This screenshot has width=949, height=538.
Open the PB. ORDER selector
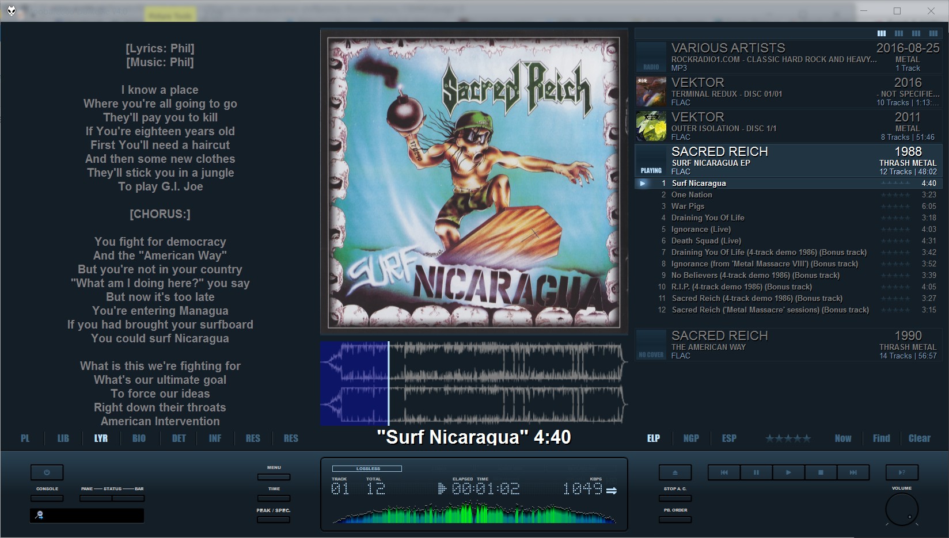click(675, 520)
